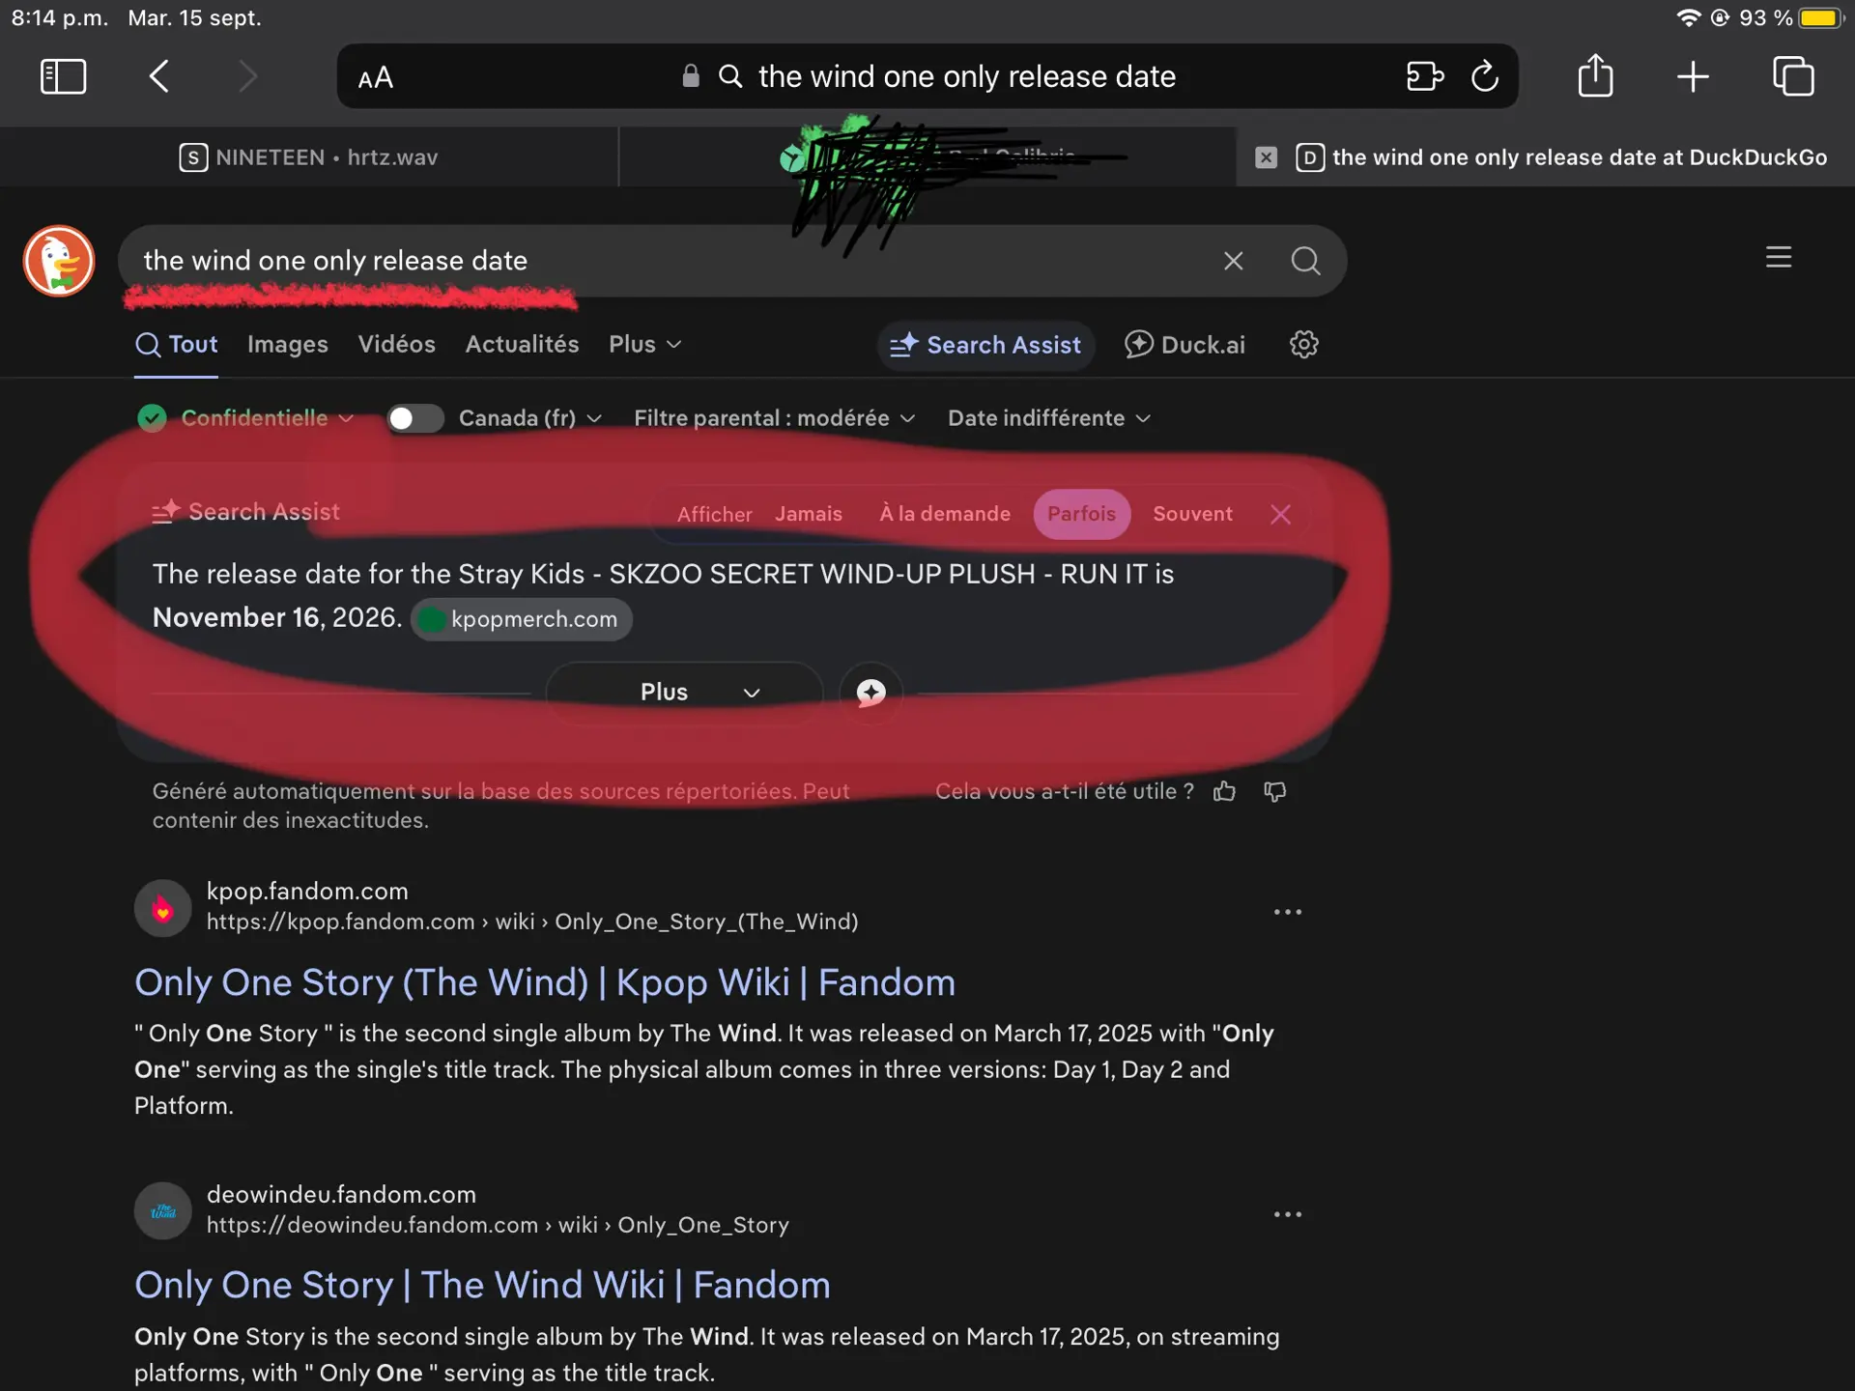Reload the current page

1484,76
